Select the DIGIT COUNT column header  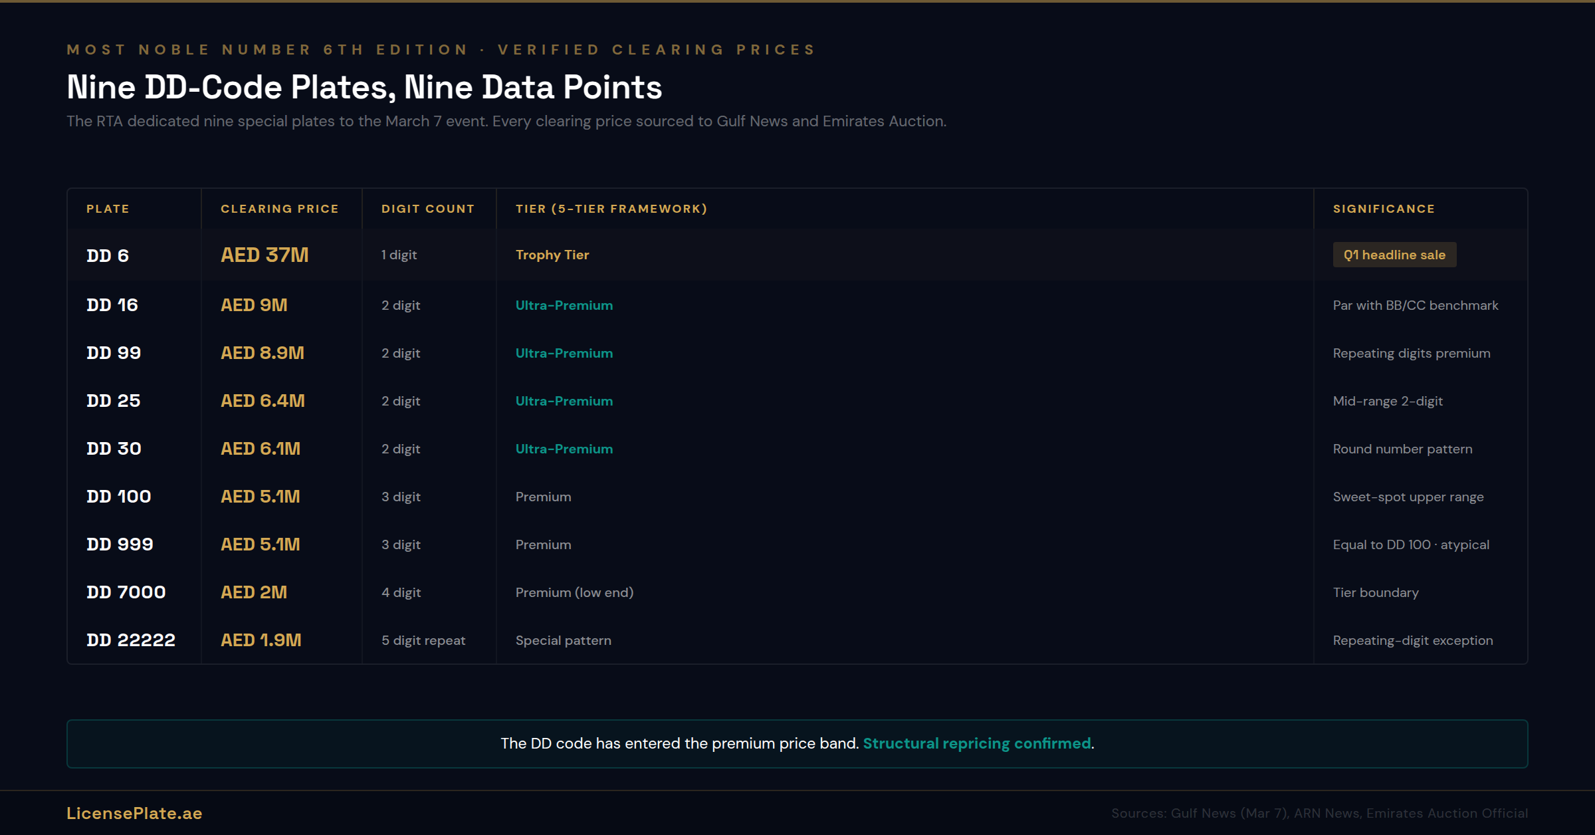427,209
